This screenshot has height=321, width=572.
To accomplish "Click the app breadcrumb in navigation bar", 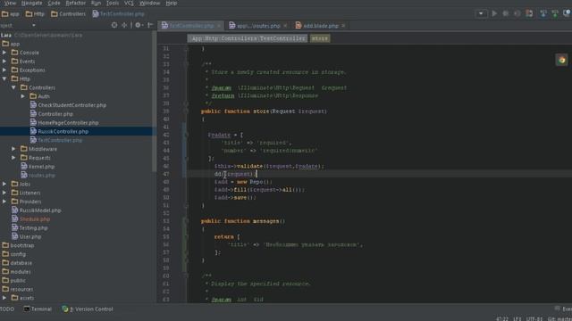I will click(11, 14).
